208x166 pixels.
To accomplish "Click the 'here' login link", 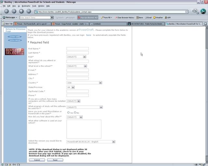I will pyautogui.click(x=88, y=35).
